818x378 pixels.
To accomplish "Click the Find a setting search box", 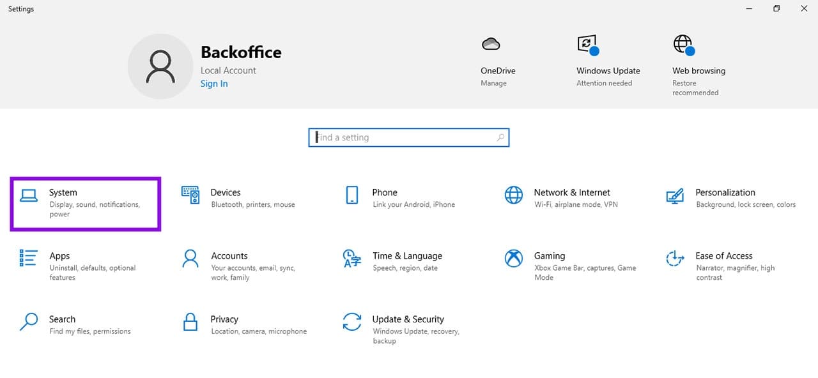I will pyautogui.click(x=409, y=137).
